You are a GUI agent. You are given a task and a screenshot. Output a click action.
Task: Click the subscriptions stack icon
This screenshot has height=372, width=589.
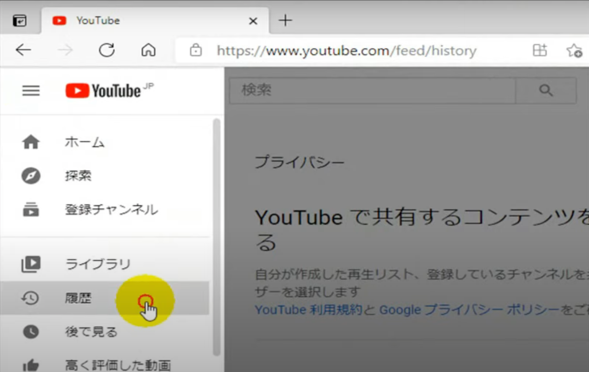[x=31, y=210]
